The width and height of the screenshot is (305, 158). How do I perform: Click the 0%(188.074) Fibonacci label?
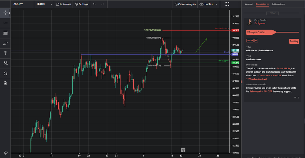pos(154,66)
